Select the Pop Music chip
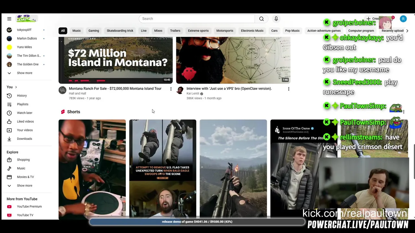The height and width of the screenshot is (233, 415). pyautogui.click(x=292, y=31)
